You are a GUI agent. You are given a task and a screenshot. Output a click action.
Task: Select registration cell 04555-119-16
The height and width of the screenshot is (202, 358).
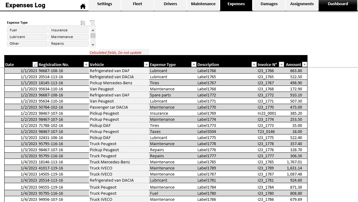pos(63,187)
